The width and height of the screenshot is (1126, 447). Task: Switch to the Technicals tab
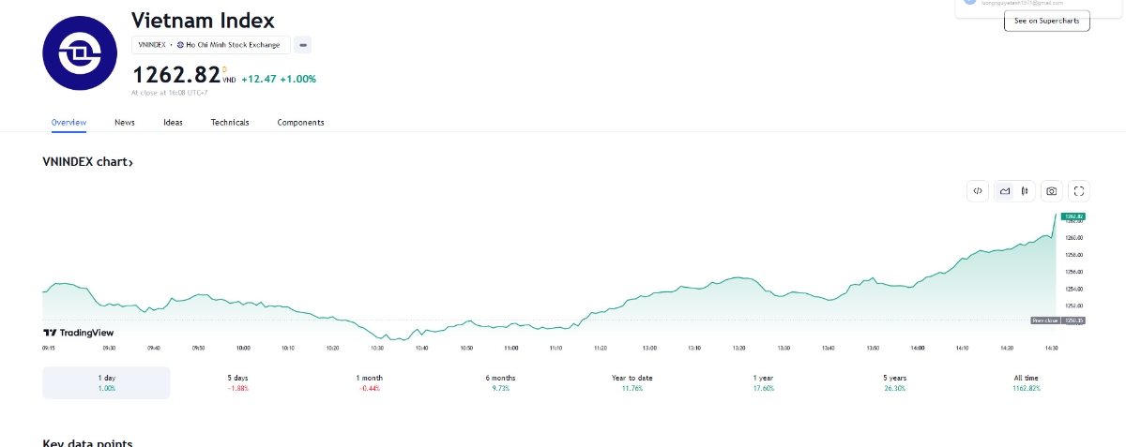point(230,123)
